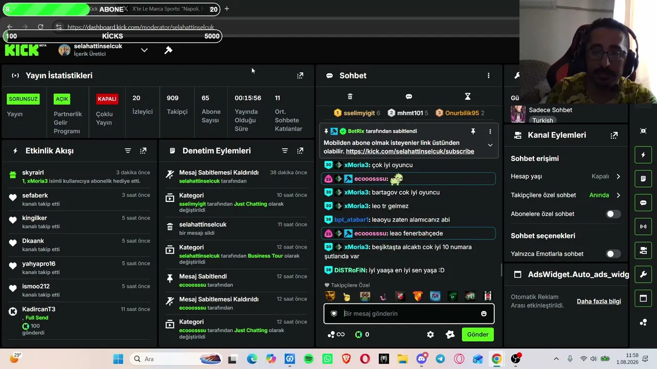The height and width of the screenshot is (369, 657).
Task: Click sselimyigit in the top gifters leaderboard
Action: pyautogui.click(x=359, y=113)
